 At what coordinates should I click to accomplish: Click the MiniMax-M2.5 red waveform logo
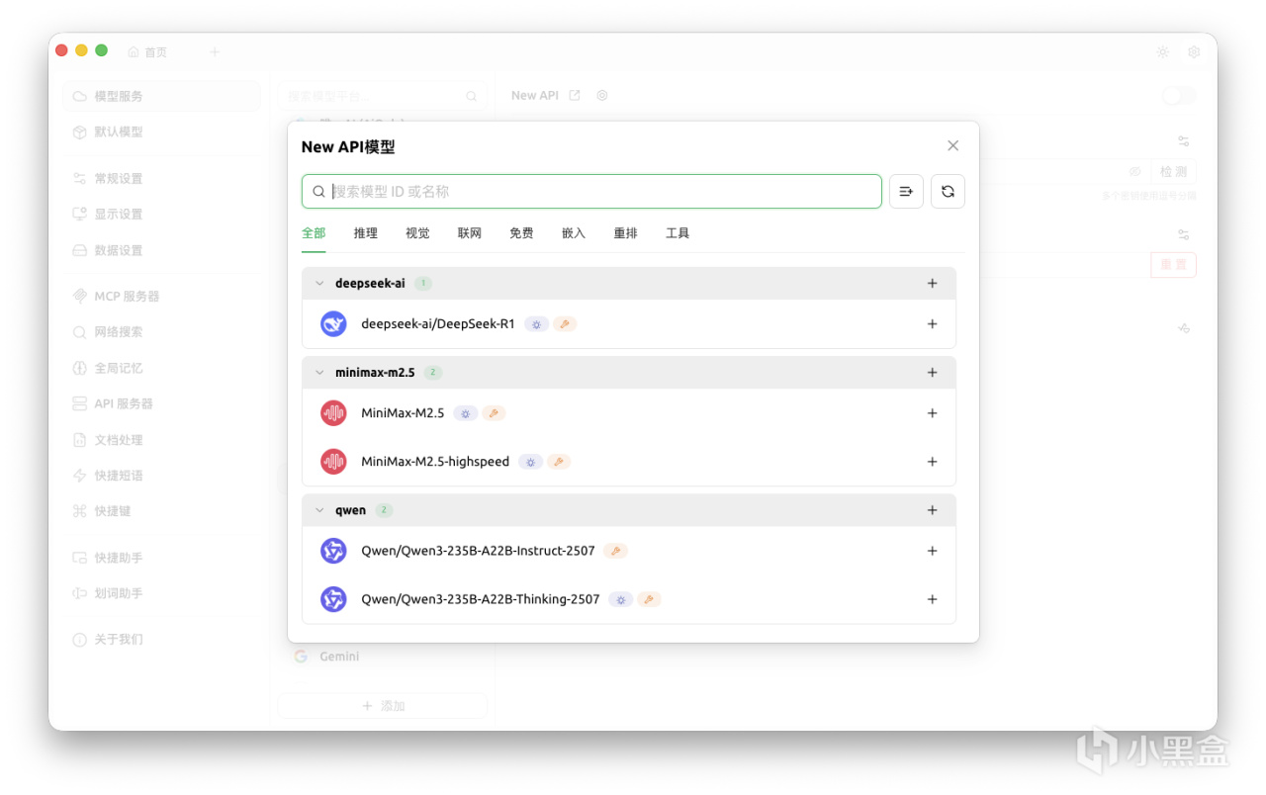click(333, 413)
